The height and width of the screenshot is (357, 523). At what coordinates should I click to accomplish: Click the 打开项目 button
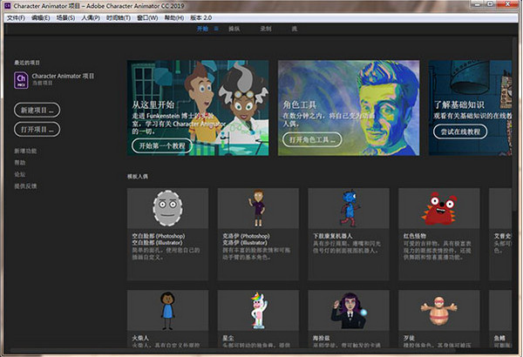[37, 129]
